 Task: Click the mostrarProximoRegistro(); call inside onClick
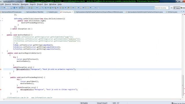(x=33, y=23)
